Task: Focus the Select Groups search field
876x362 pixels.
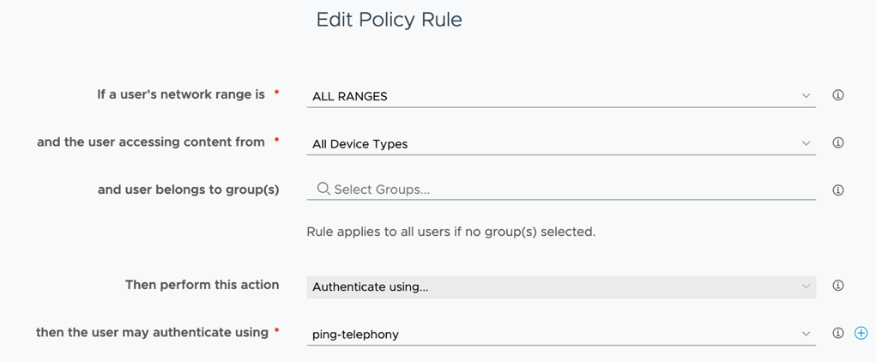Action: 561,190
